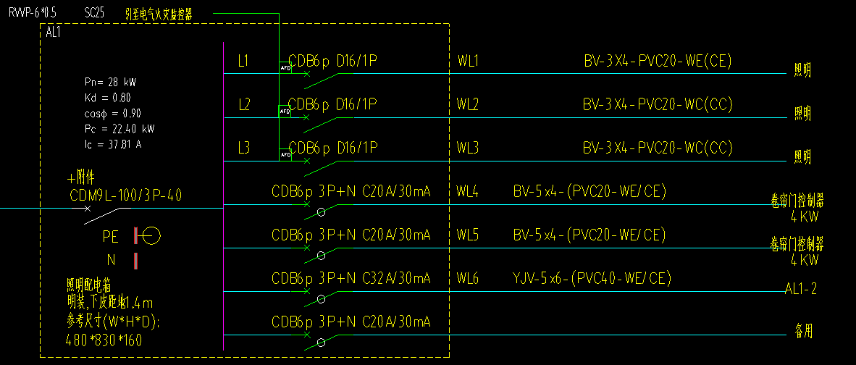Select the 备用 spare circuit label
Viewport: 856px width, 365px height.
(802, 331)
